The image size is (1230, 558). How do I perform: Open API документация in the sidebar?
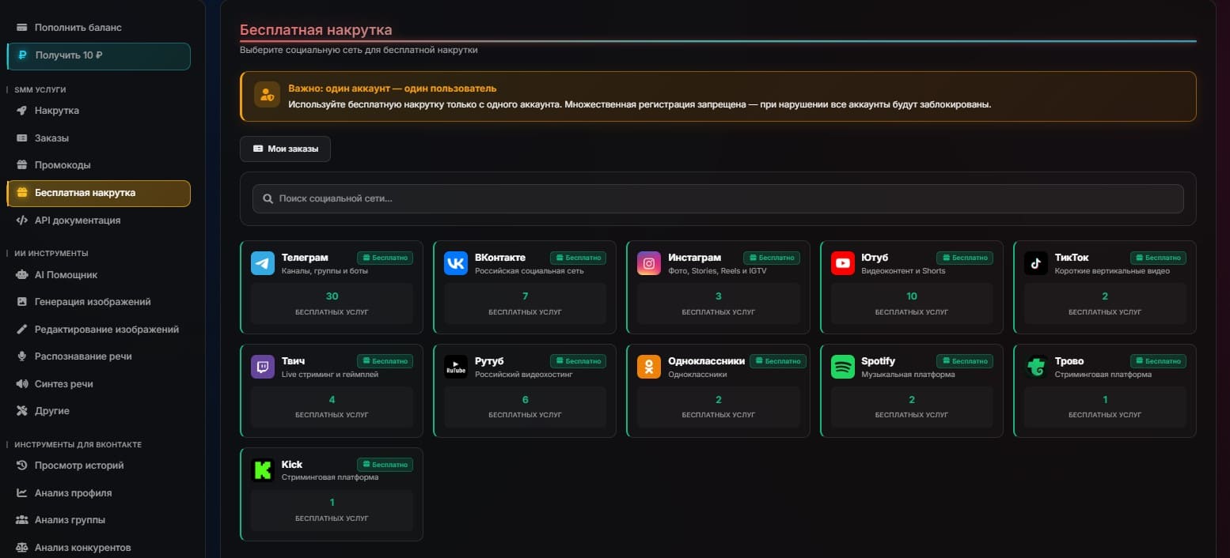pos(98,221)
